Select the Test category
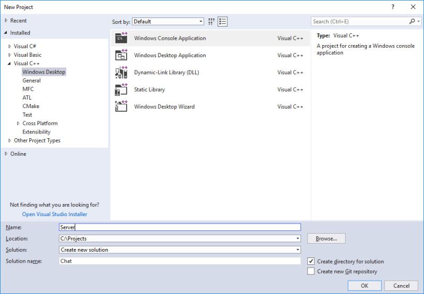This screenshot has height=294, width=424. click(x=27, y=115)
